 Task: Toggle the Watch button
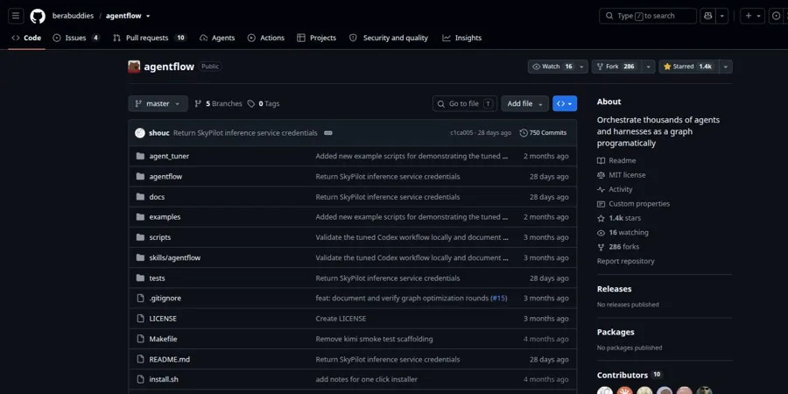point(552,67)
